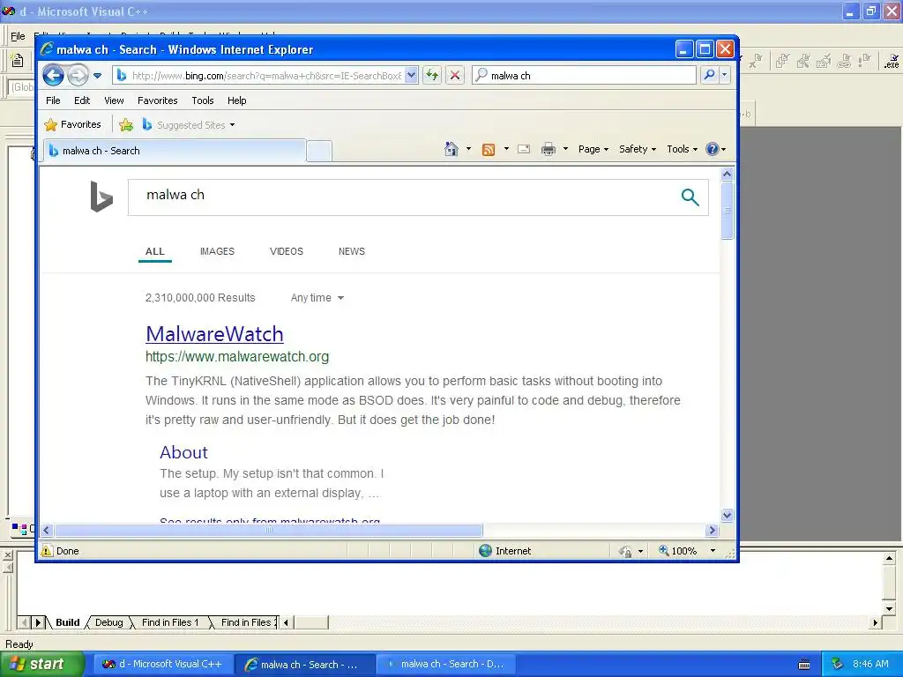The width and height of the screenshot is (903, 677).
Task: Click Add to Favorites Bar star icon
Action: point(126,124)
